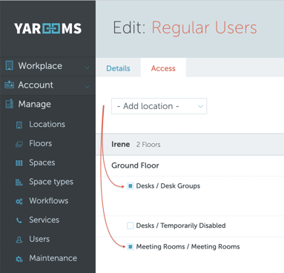284x273 pixels.
Task: Click the Workflows gears icon
Action: 19,202
